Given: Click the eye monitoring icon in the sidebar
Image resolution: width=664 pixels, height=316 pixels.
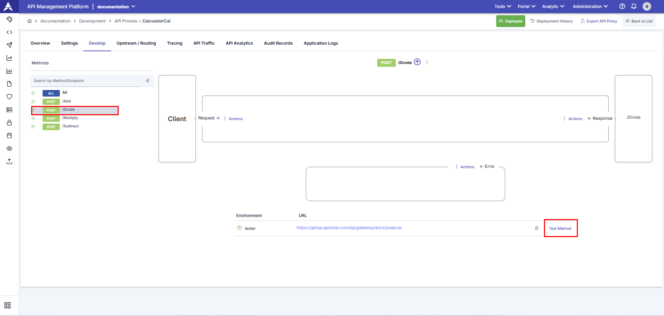Looking at the screenshot, I should 9,148.
